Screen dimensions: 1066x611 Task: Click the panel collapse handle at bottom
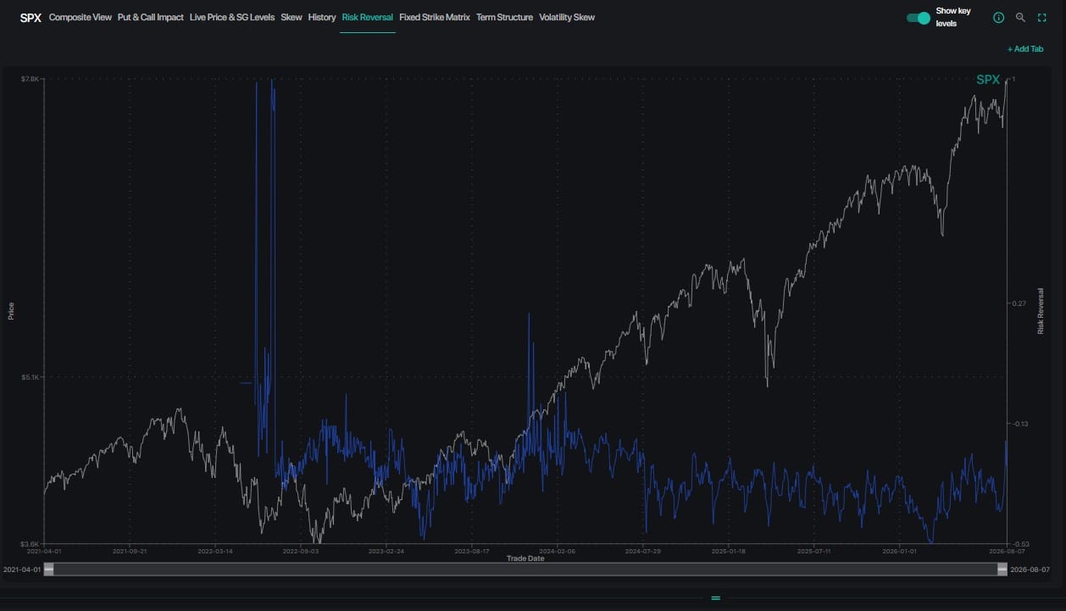point(715,598)
